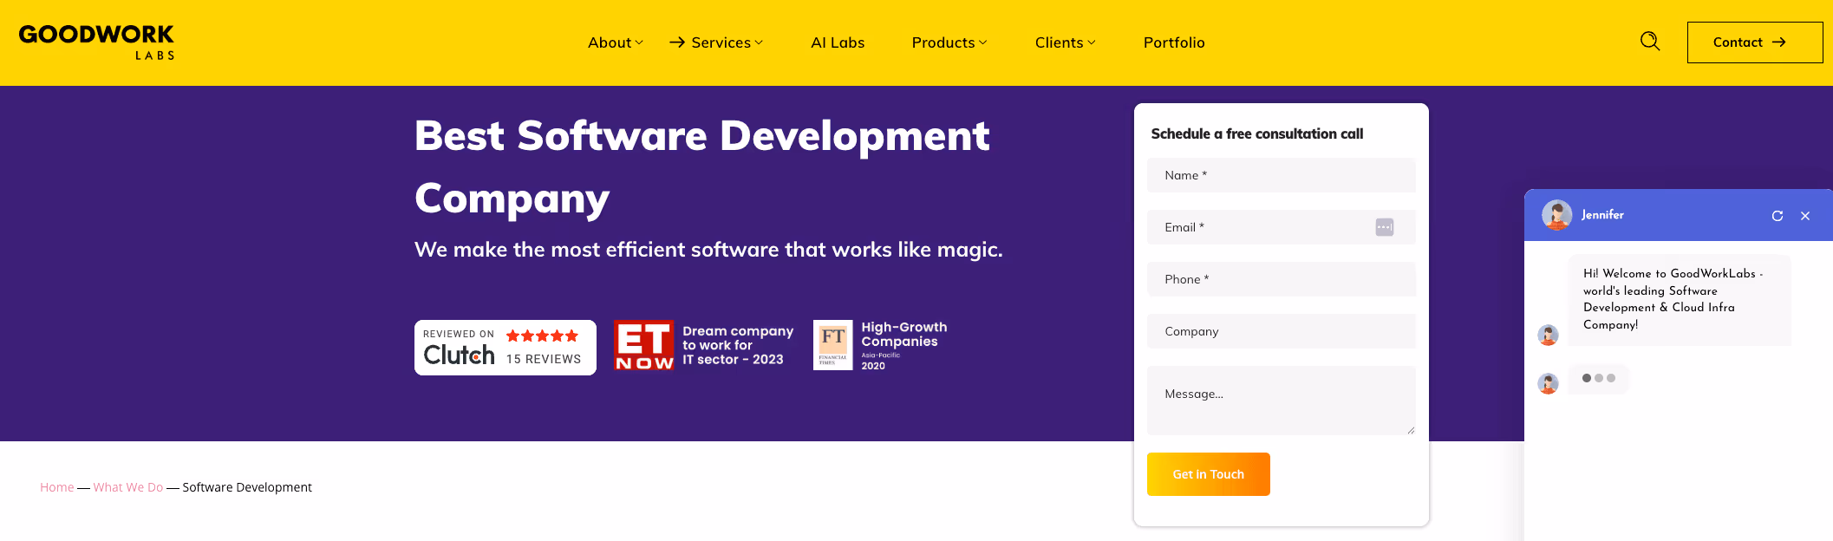The image size is (1833, 541).
Task: Open the Portfolio page
Action: pyautogui.click(x=1174, y=42)
